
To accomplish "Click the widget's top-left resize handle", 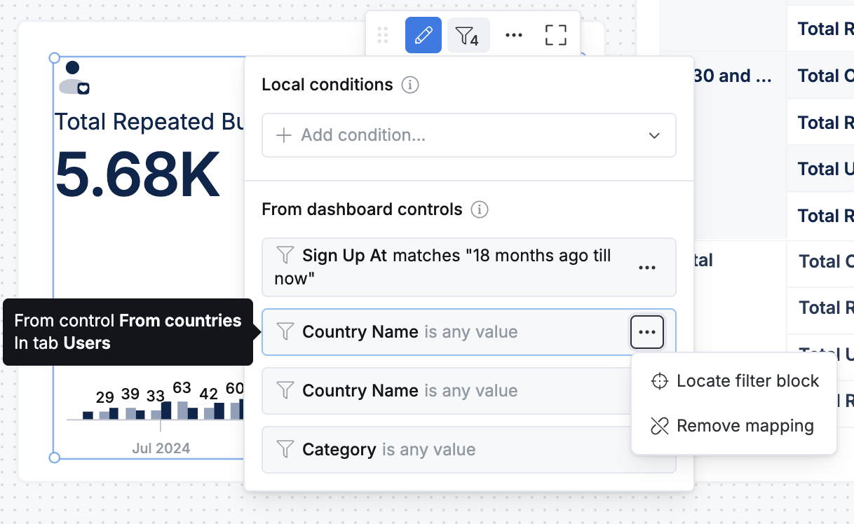I will (55, 58).
